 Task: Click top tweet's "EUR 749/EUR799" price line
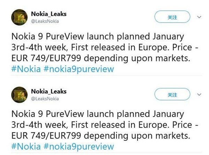tap(101, 58)
